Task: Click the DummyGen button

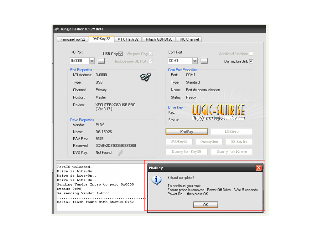Action: [x=209, y=142]
